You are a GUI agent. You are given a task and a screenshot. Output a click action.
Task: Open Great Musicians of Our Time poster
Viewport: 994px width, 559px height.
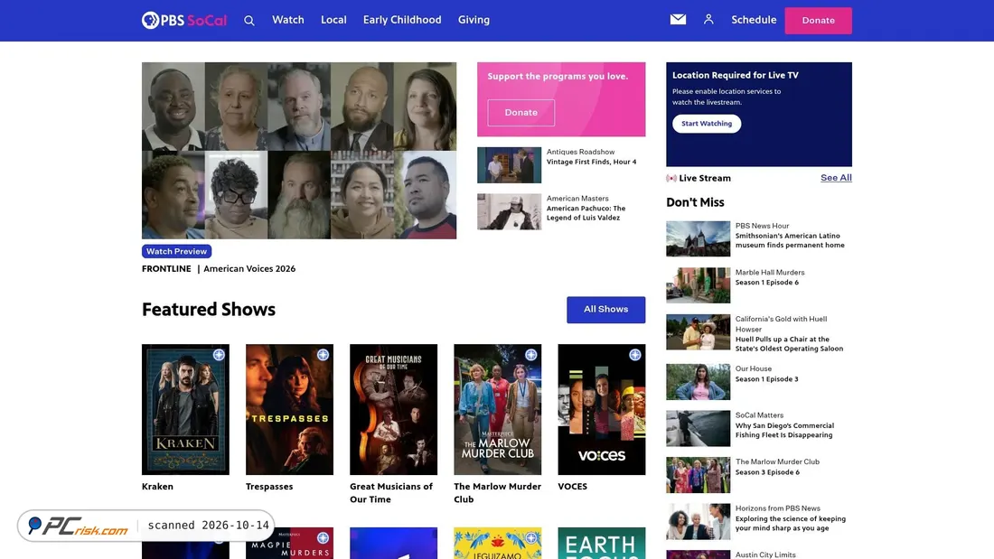(x=394, y=409)
